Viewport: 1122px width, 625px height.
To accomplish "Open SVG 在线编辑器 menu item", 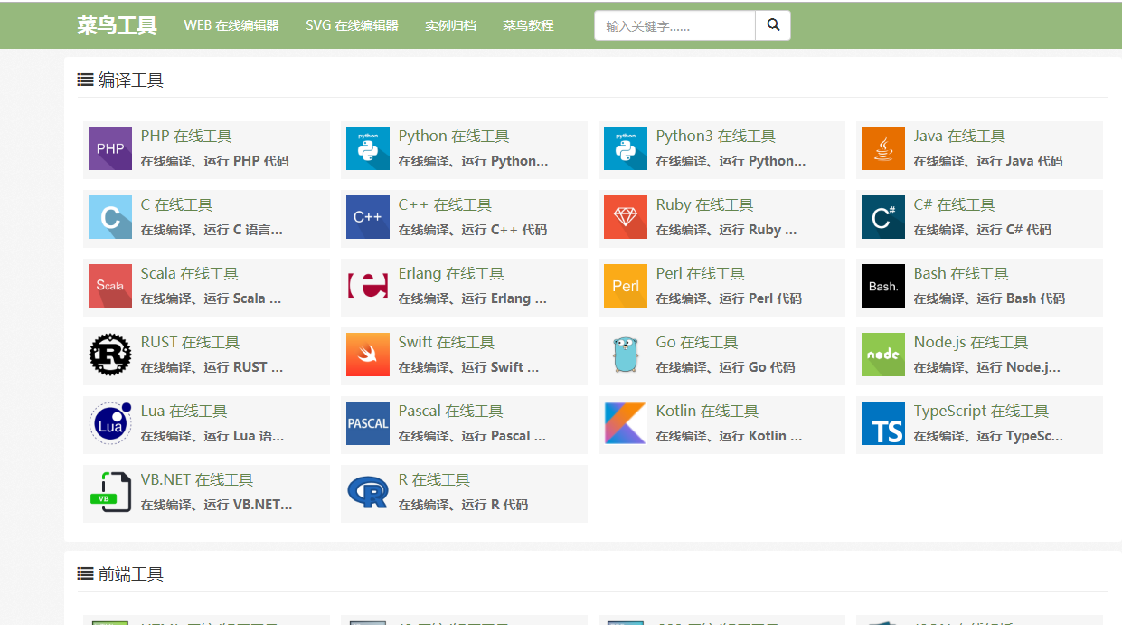I will [352, 25].
